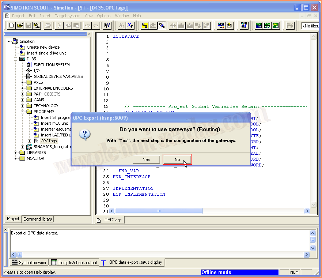Image resolution: width=322 pixels, height=278 pixels.
Task: Open the Target system menu
Action: click(67, 16)
